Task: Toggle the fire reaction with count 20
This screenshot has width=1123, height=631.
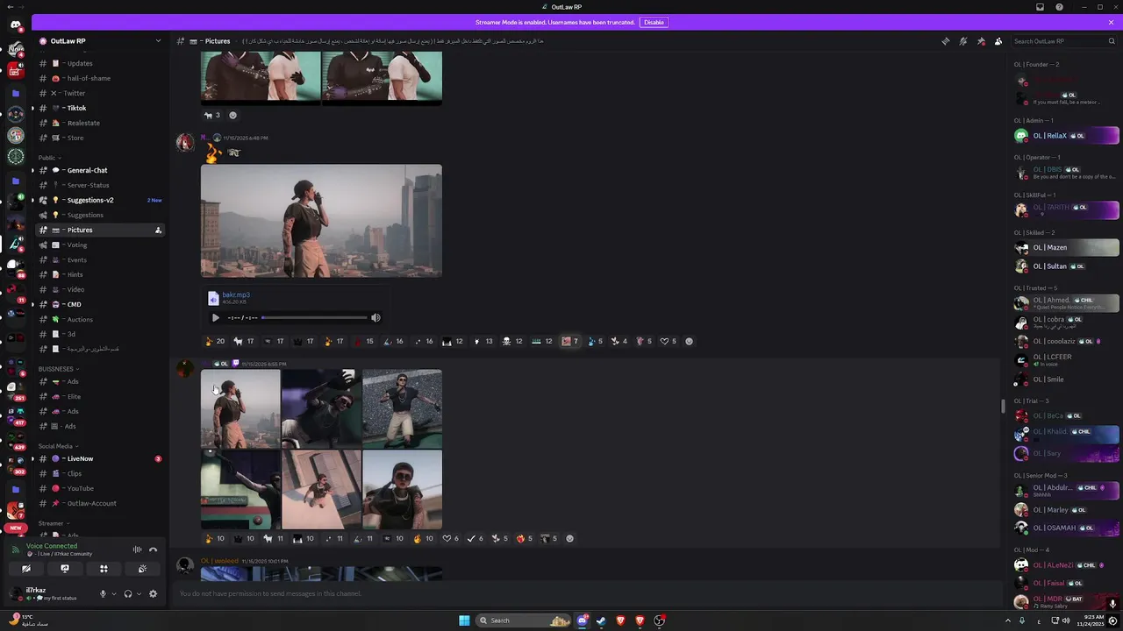Action: pos(215,341)
